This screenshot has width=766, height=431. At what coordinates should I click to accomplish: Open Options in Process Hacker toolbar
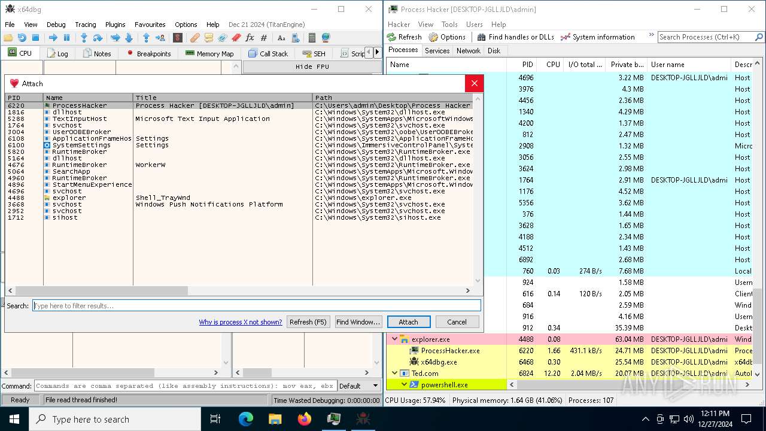(x=447, y=37)
